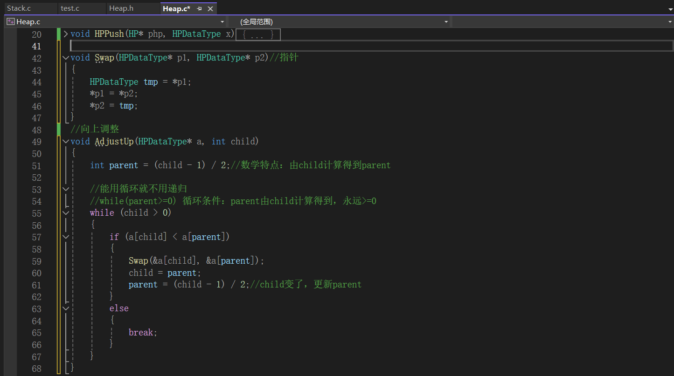The width and height of the screenshot is (674, 376).
Task: Collapse the AdjustUp function at line 49
Action: 66,141
